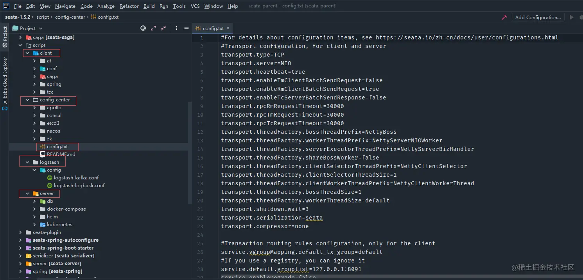Open the Project tool window sidebar icon
Image resolution: width=583 pixels, height=280 pixels.
(x=4, y=34)
